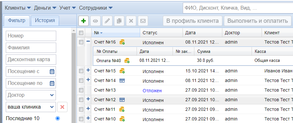
Task: Click coins icon next to Оплата №40
Action: [x=127, y=61]
